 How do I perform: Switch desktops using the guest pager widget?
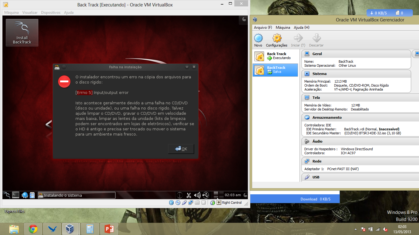(x=218, y=195)
